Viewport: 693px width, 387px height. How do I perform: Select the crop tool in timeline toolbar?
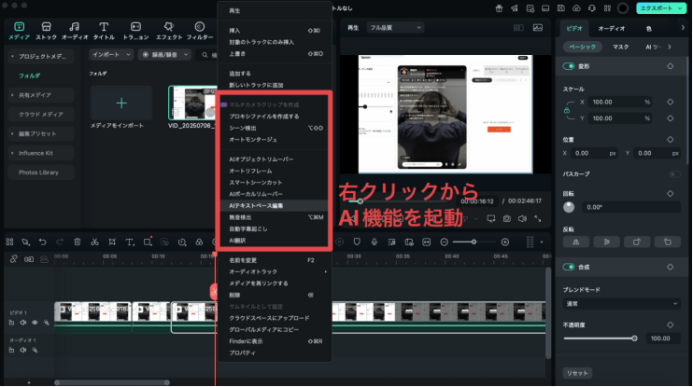pos(112,242)
